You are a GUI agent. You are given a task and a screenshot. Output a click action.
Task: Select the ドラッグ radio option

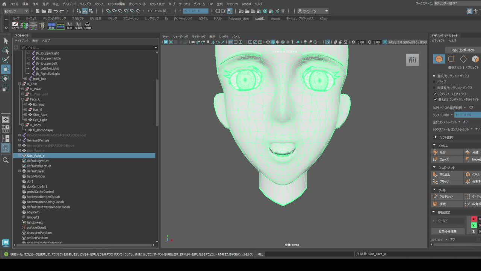(x=434, y=82)
